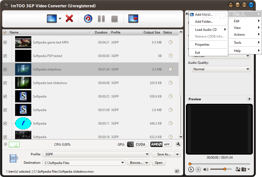Click the preview seek slider handle

pos(190,164)
